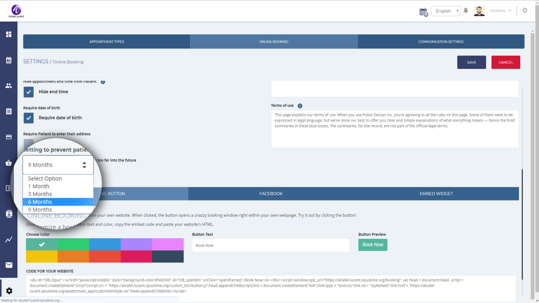This screenshot has height=303, width=539.
Task: Choose Select Option in the dropdown list
Action: (58, 178)
